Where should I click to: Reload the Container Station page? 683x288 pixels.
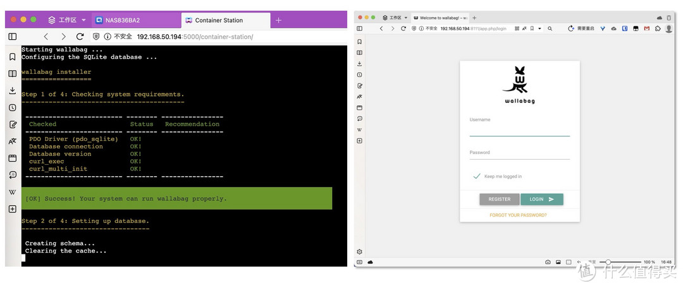point(80,37)
